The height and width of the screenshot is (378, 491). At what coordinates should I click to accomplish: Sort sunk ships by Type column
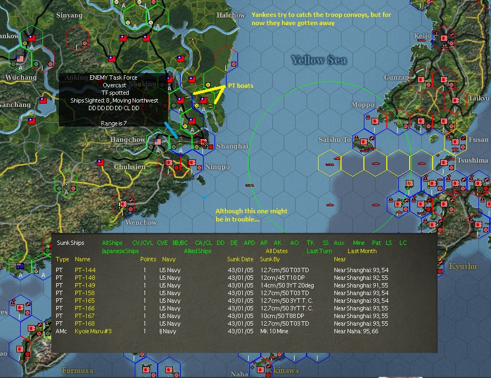pos(62,259)
